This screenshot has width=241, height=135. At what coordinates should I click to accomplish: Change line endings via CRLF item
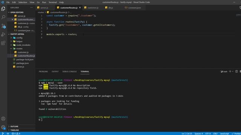click(x=215, y=133)
